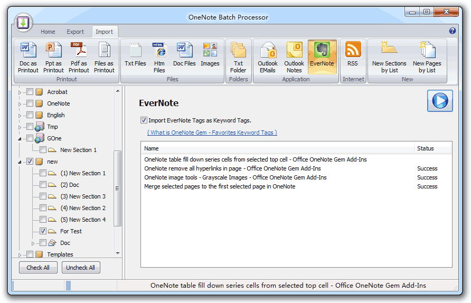Click the Uncheck All button
Viewport: 471px width, 303px height.
(x=80, y=268)
